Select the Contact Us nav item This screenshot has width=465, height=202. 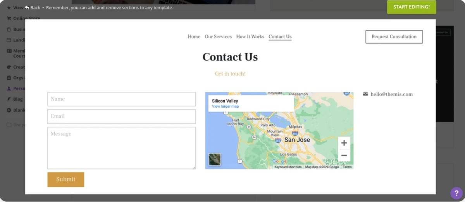[x=280, y=37]
